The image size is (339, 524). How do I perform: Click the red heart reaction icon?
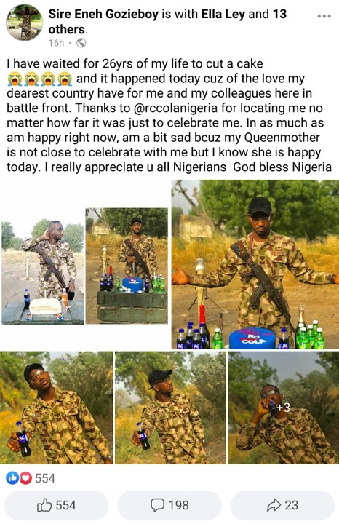pyautogui.click(x=25, y=478)
